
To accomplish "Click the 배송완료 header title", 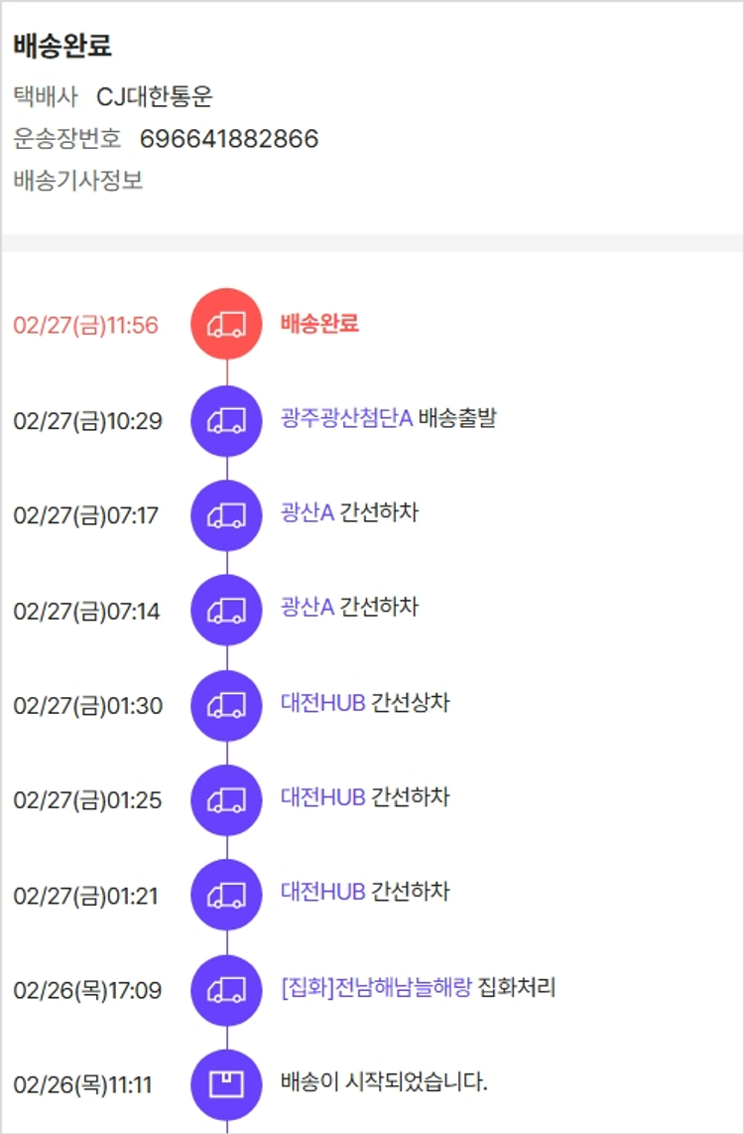I will click(62, 46).
